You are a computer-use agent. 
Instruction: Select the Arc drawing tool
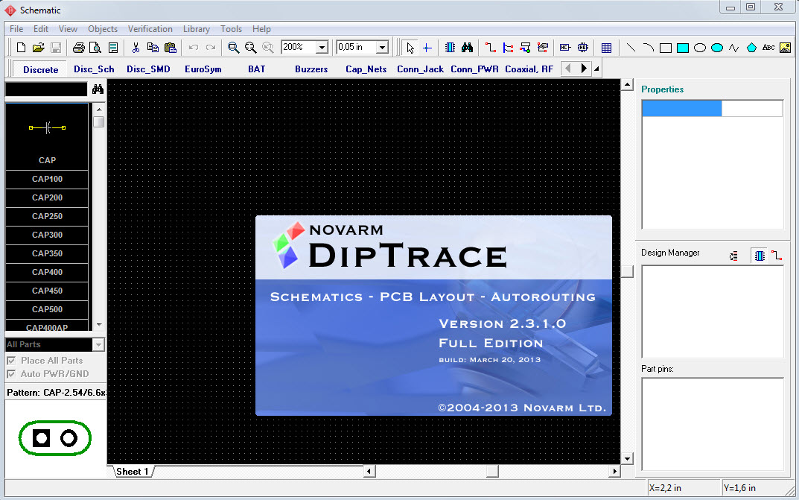(648, 48)
